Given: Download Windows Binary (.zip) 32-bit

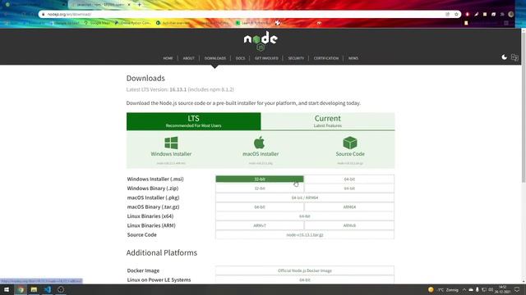Looking at the screenshot, I should [x=260, y=188].
